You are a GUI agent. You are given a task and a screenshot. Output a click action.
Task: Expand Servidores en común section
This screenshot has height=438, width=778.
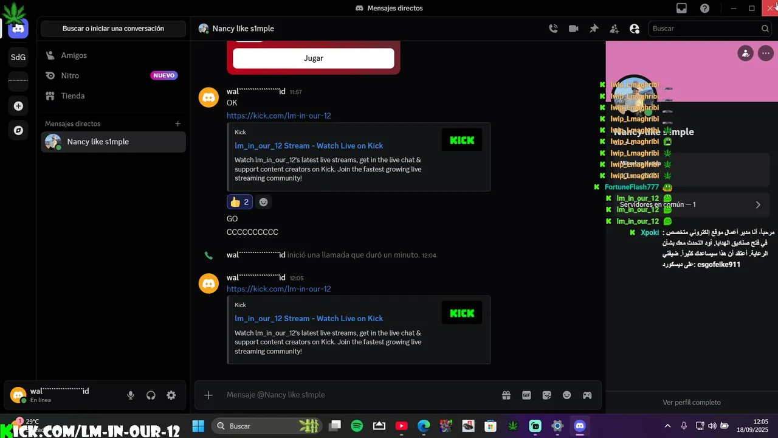(x=691, y=204)
